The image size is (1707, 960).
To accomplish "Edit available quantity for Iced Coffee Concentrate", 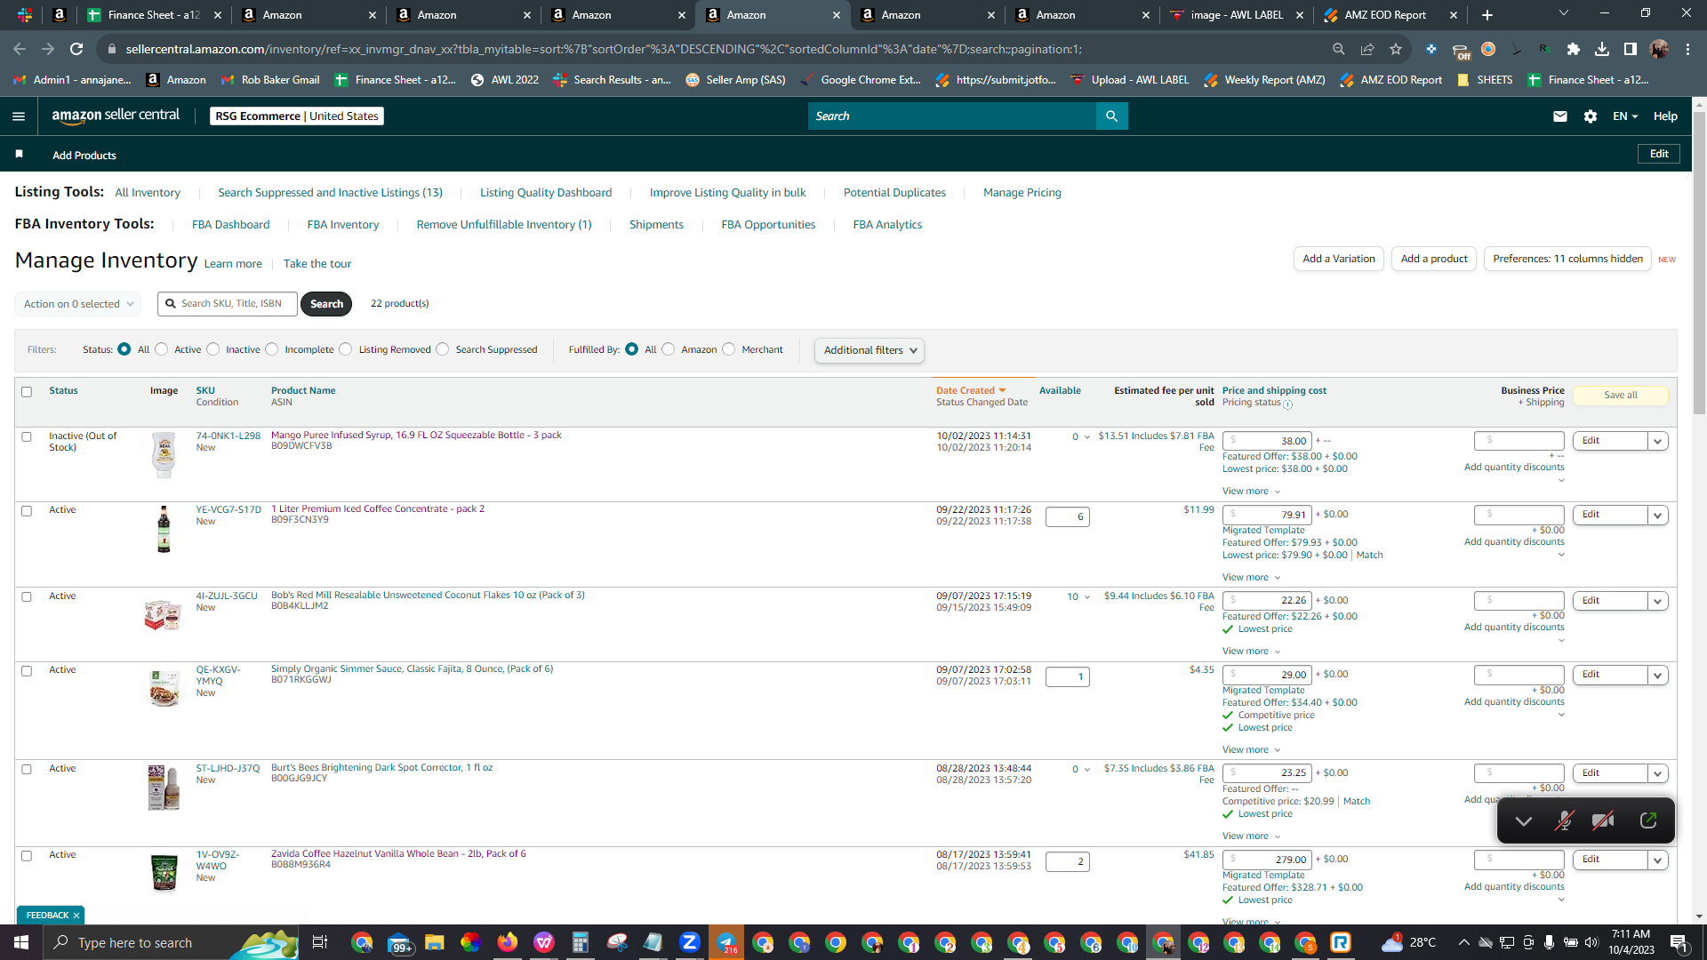I will (1068, 517).
